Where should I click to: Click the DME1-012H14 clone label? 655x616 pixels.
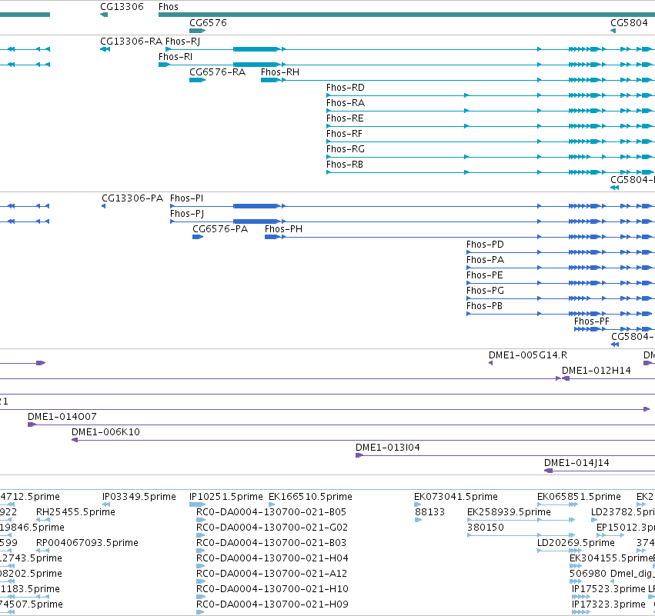coord(596,371)
